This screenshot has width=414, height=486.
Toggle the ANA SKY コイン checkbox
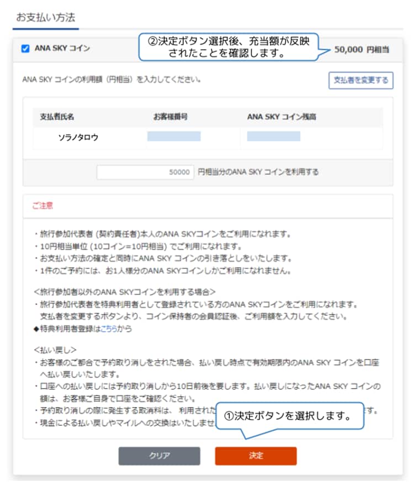(25, 49)
